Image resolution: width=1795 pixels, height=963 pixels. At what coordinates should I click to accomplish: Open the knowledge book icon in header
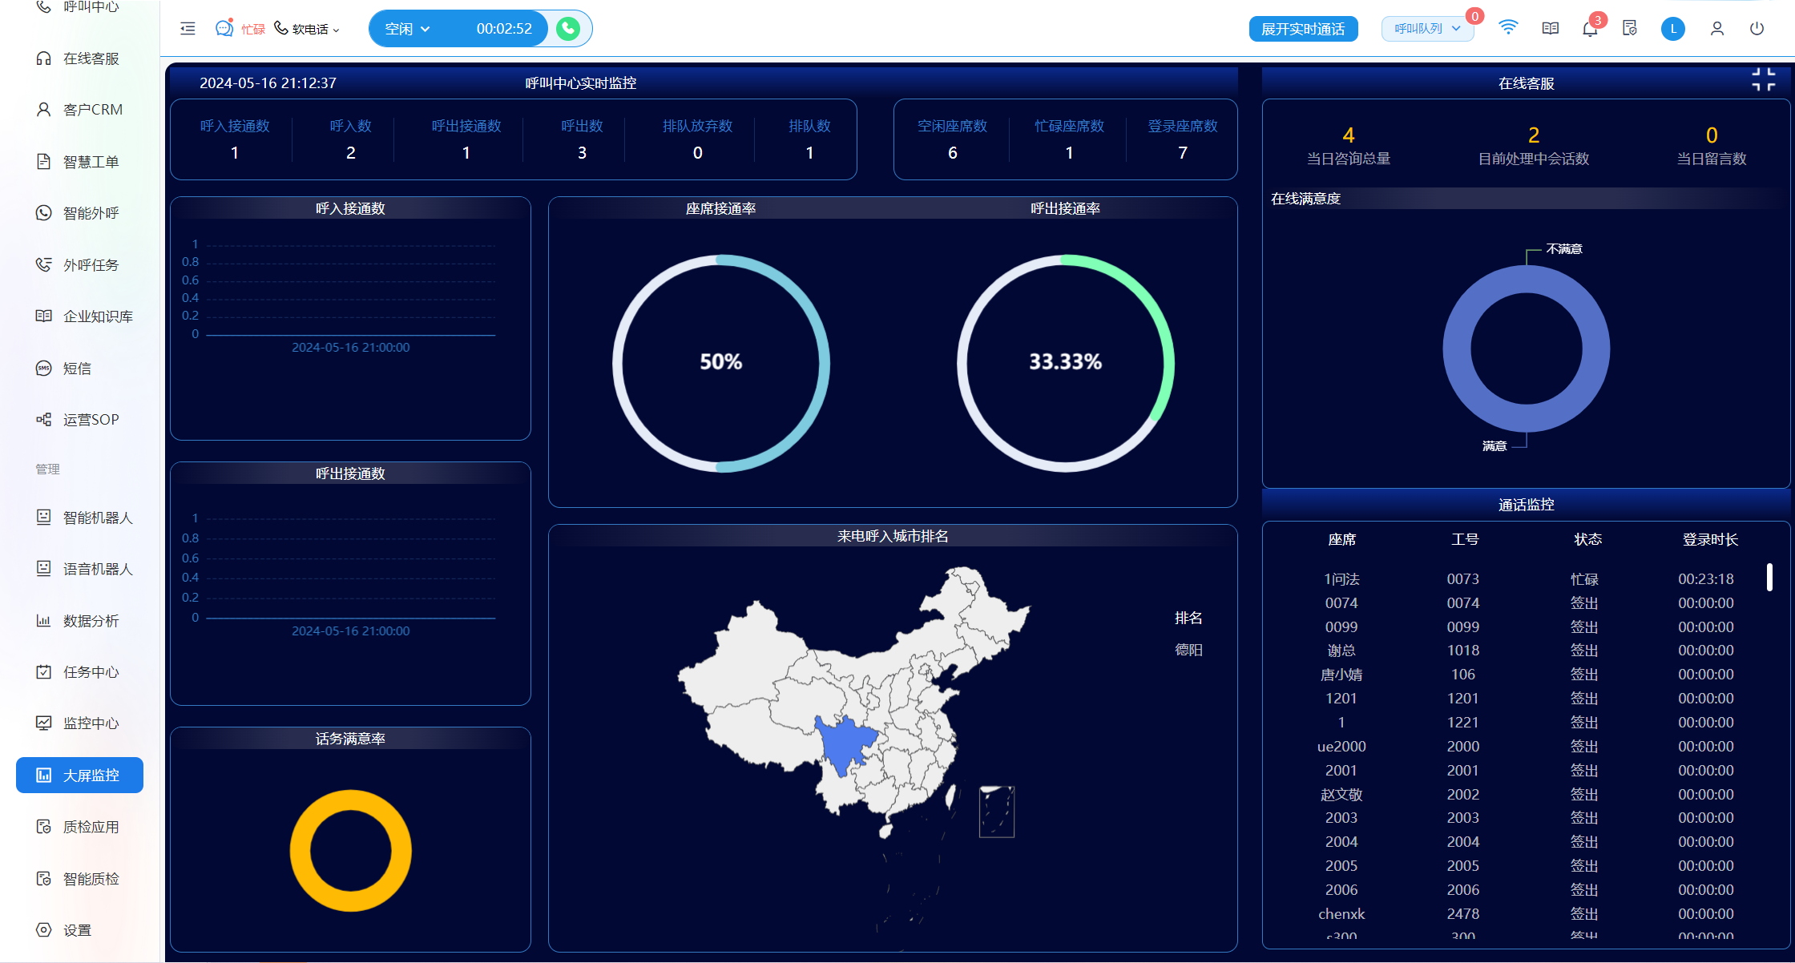tap(1551, 29)
